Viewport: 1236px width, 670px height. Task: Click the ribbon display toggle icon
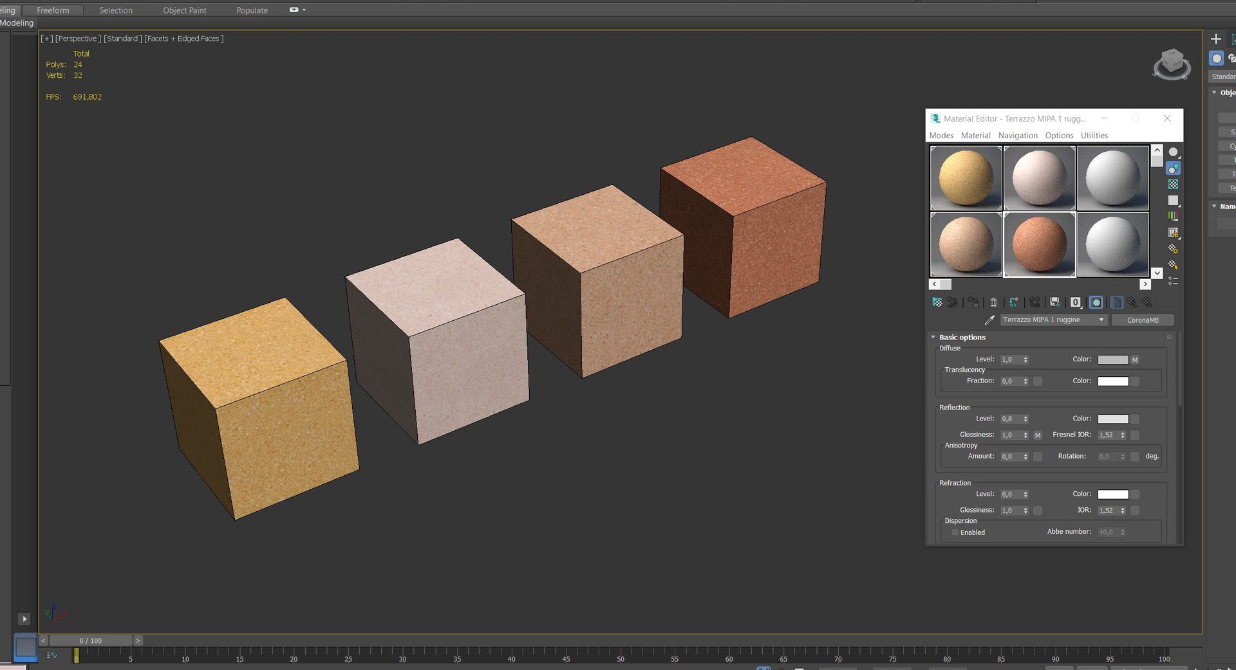tap(294, 10)
